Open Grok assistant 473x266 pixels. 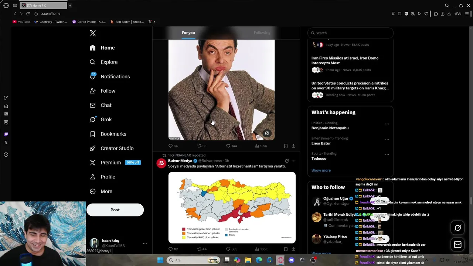tap(101, 119)
